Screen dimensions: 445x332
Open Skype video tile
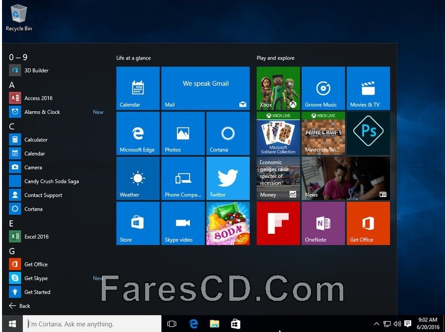[x=183, y=223]
